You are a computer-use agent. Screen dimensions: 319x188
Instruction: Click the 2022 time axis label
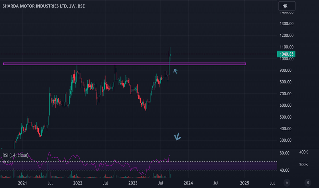(78, 183)
